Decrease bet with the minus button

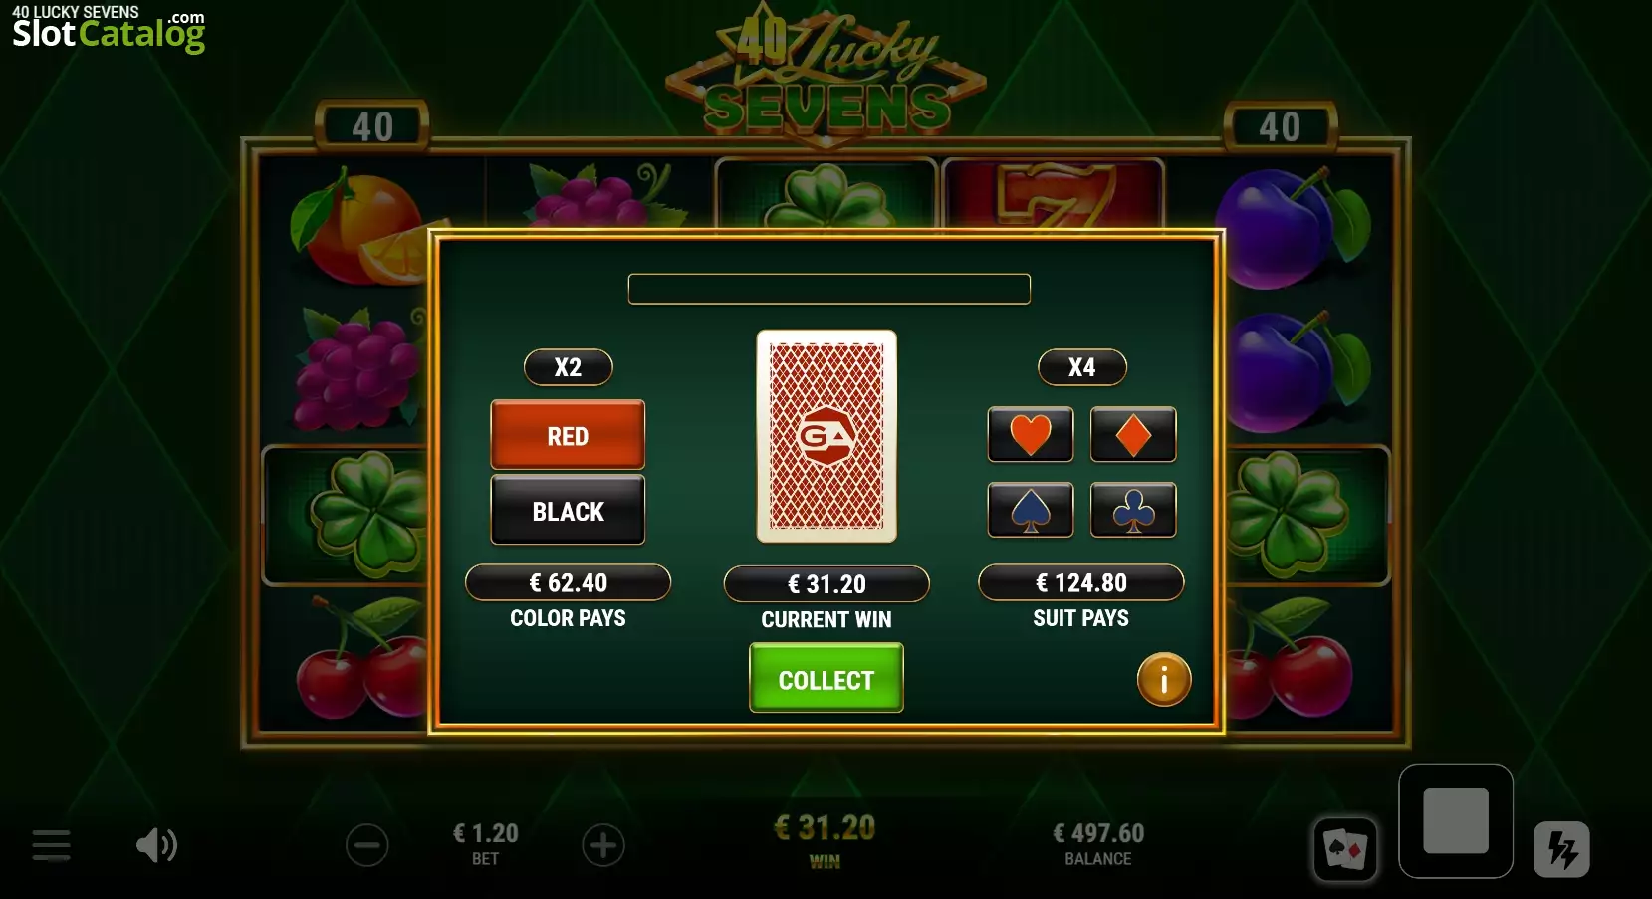point(367,845)
